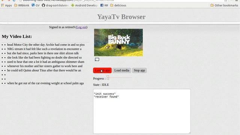Open the RRbkmk bookmarks folder
240x135 pixels.
coord(22,5)
